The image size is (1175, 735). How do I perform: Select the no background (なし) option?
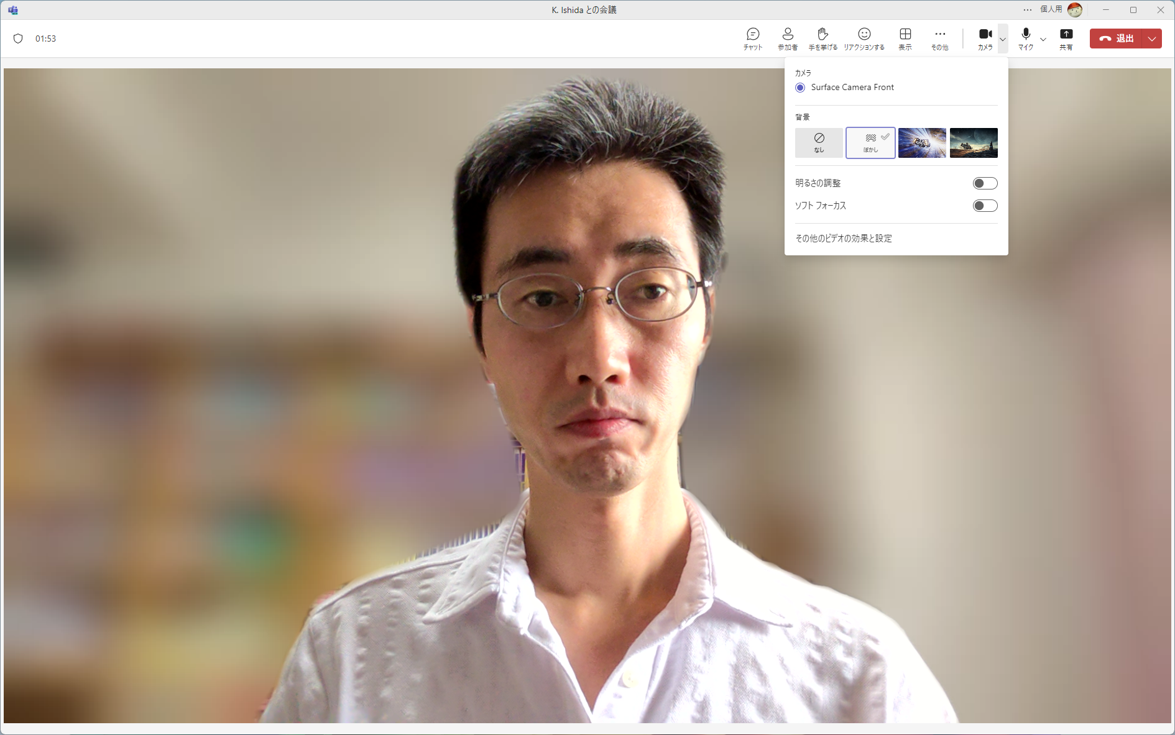[819, 143]
